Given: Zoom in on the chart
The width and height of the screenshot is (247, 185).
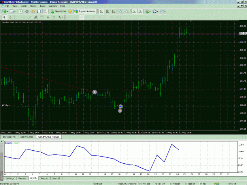Looking at the screenshot, I should pyautogui.click(x=121, y=11).
